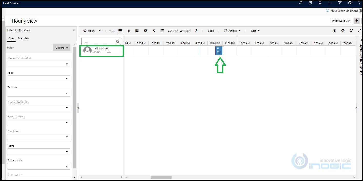Toggle the eye details visibility icon

click(x=335, y=31)
